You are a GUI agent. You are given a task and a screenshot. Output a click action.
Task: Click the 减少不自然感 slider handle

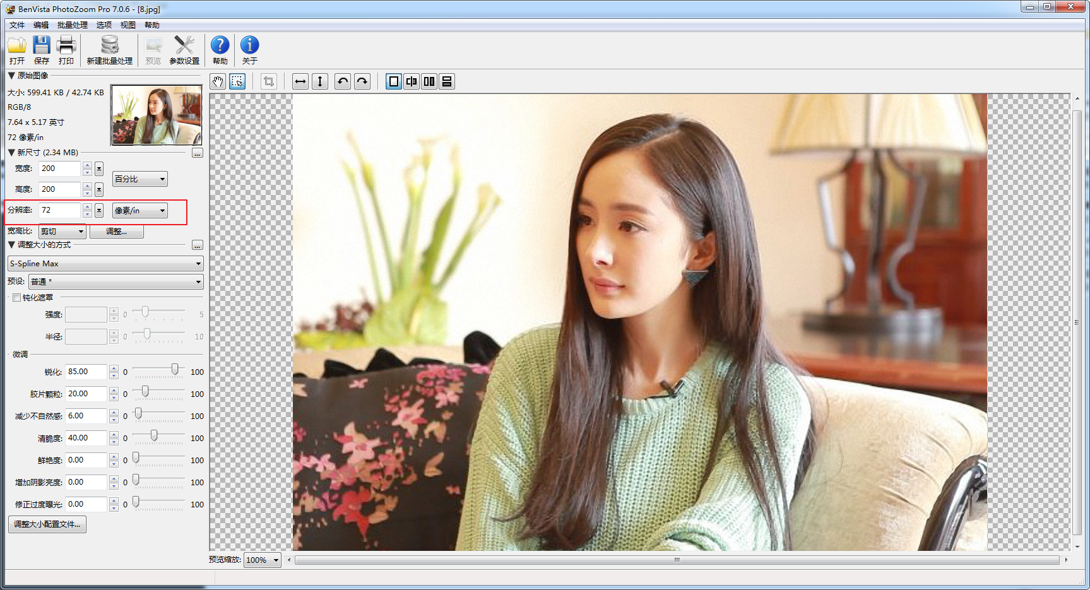(x=138, y=413)
